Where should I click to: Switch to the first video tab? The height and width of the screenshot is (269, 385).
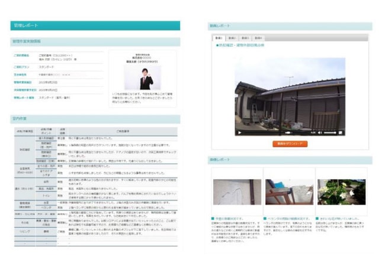tap(219, 37)
